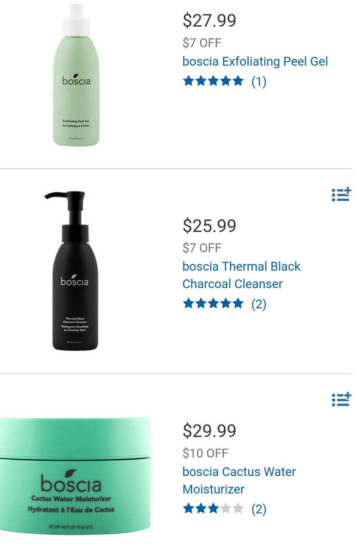Tap the $7 OFF label under $27.99
This screenshot has height=544, width=357.
202,43
